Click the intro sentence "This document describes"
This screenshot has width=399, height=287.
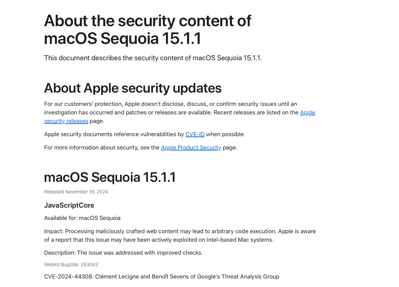click(x=82, y=58)
